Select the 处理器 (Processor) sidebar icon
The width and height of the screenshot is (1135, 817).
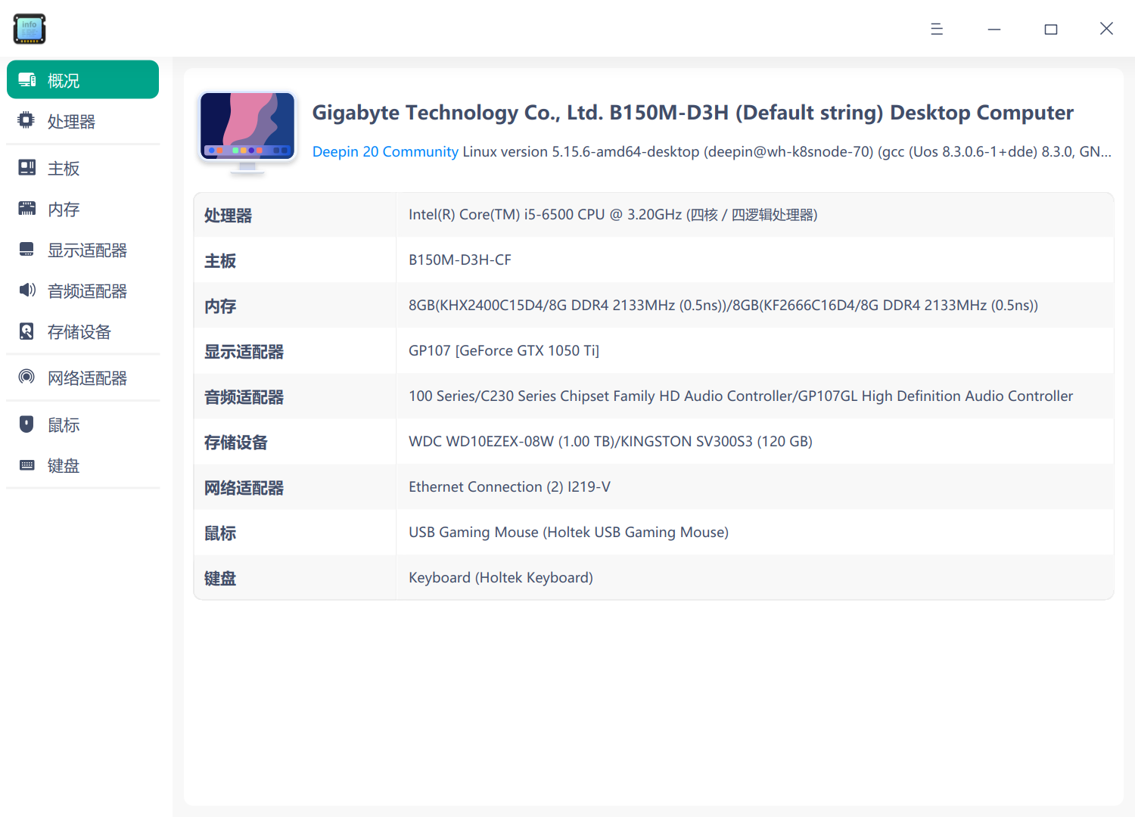(26, 120)
